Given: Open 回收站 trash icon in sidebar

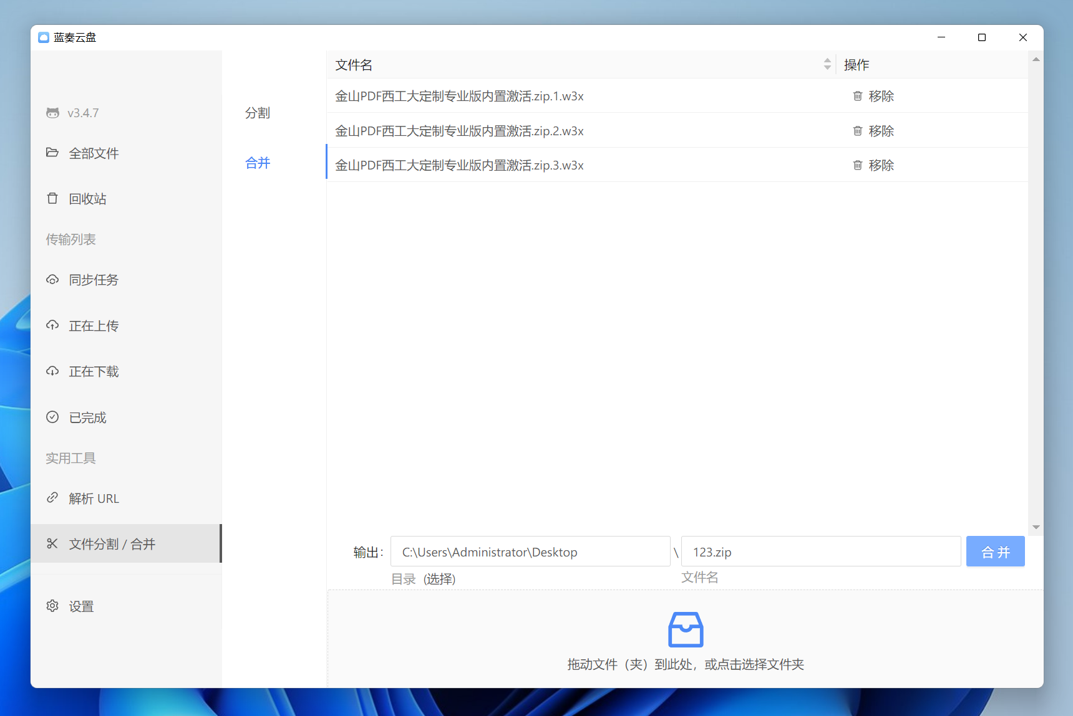Looking at the screenshot, I should pos(52,198).
